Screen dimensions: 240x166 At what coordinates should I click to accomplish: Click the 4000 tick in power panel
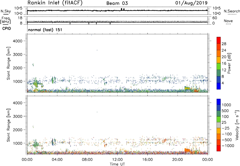18,41
